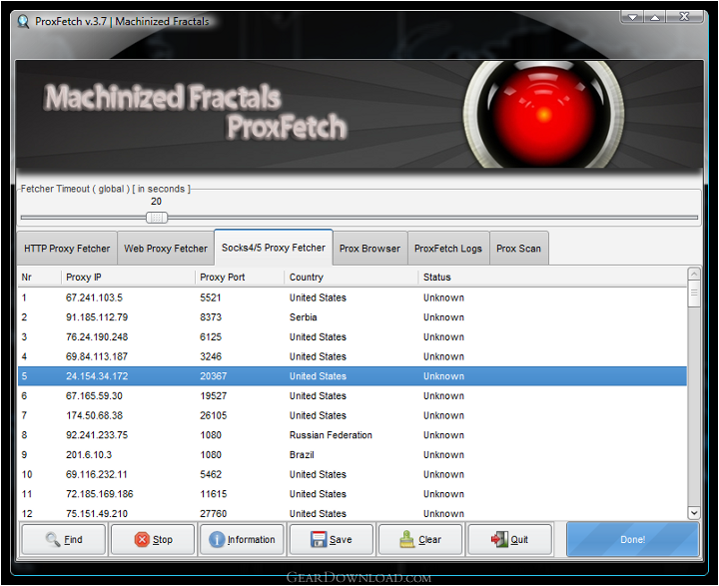
Task: Select the Socks4/5 Proxy Fetcher tab
Action: point(274,248)
